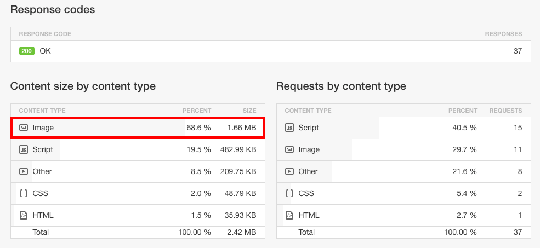The width and height of the screenshot is (540, 248).
Task: Click the JS Script icon in content size table
Action: pyautogui.click(x=24, y=149)
